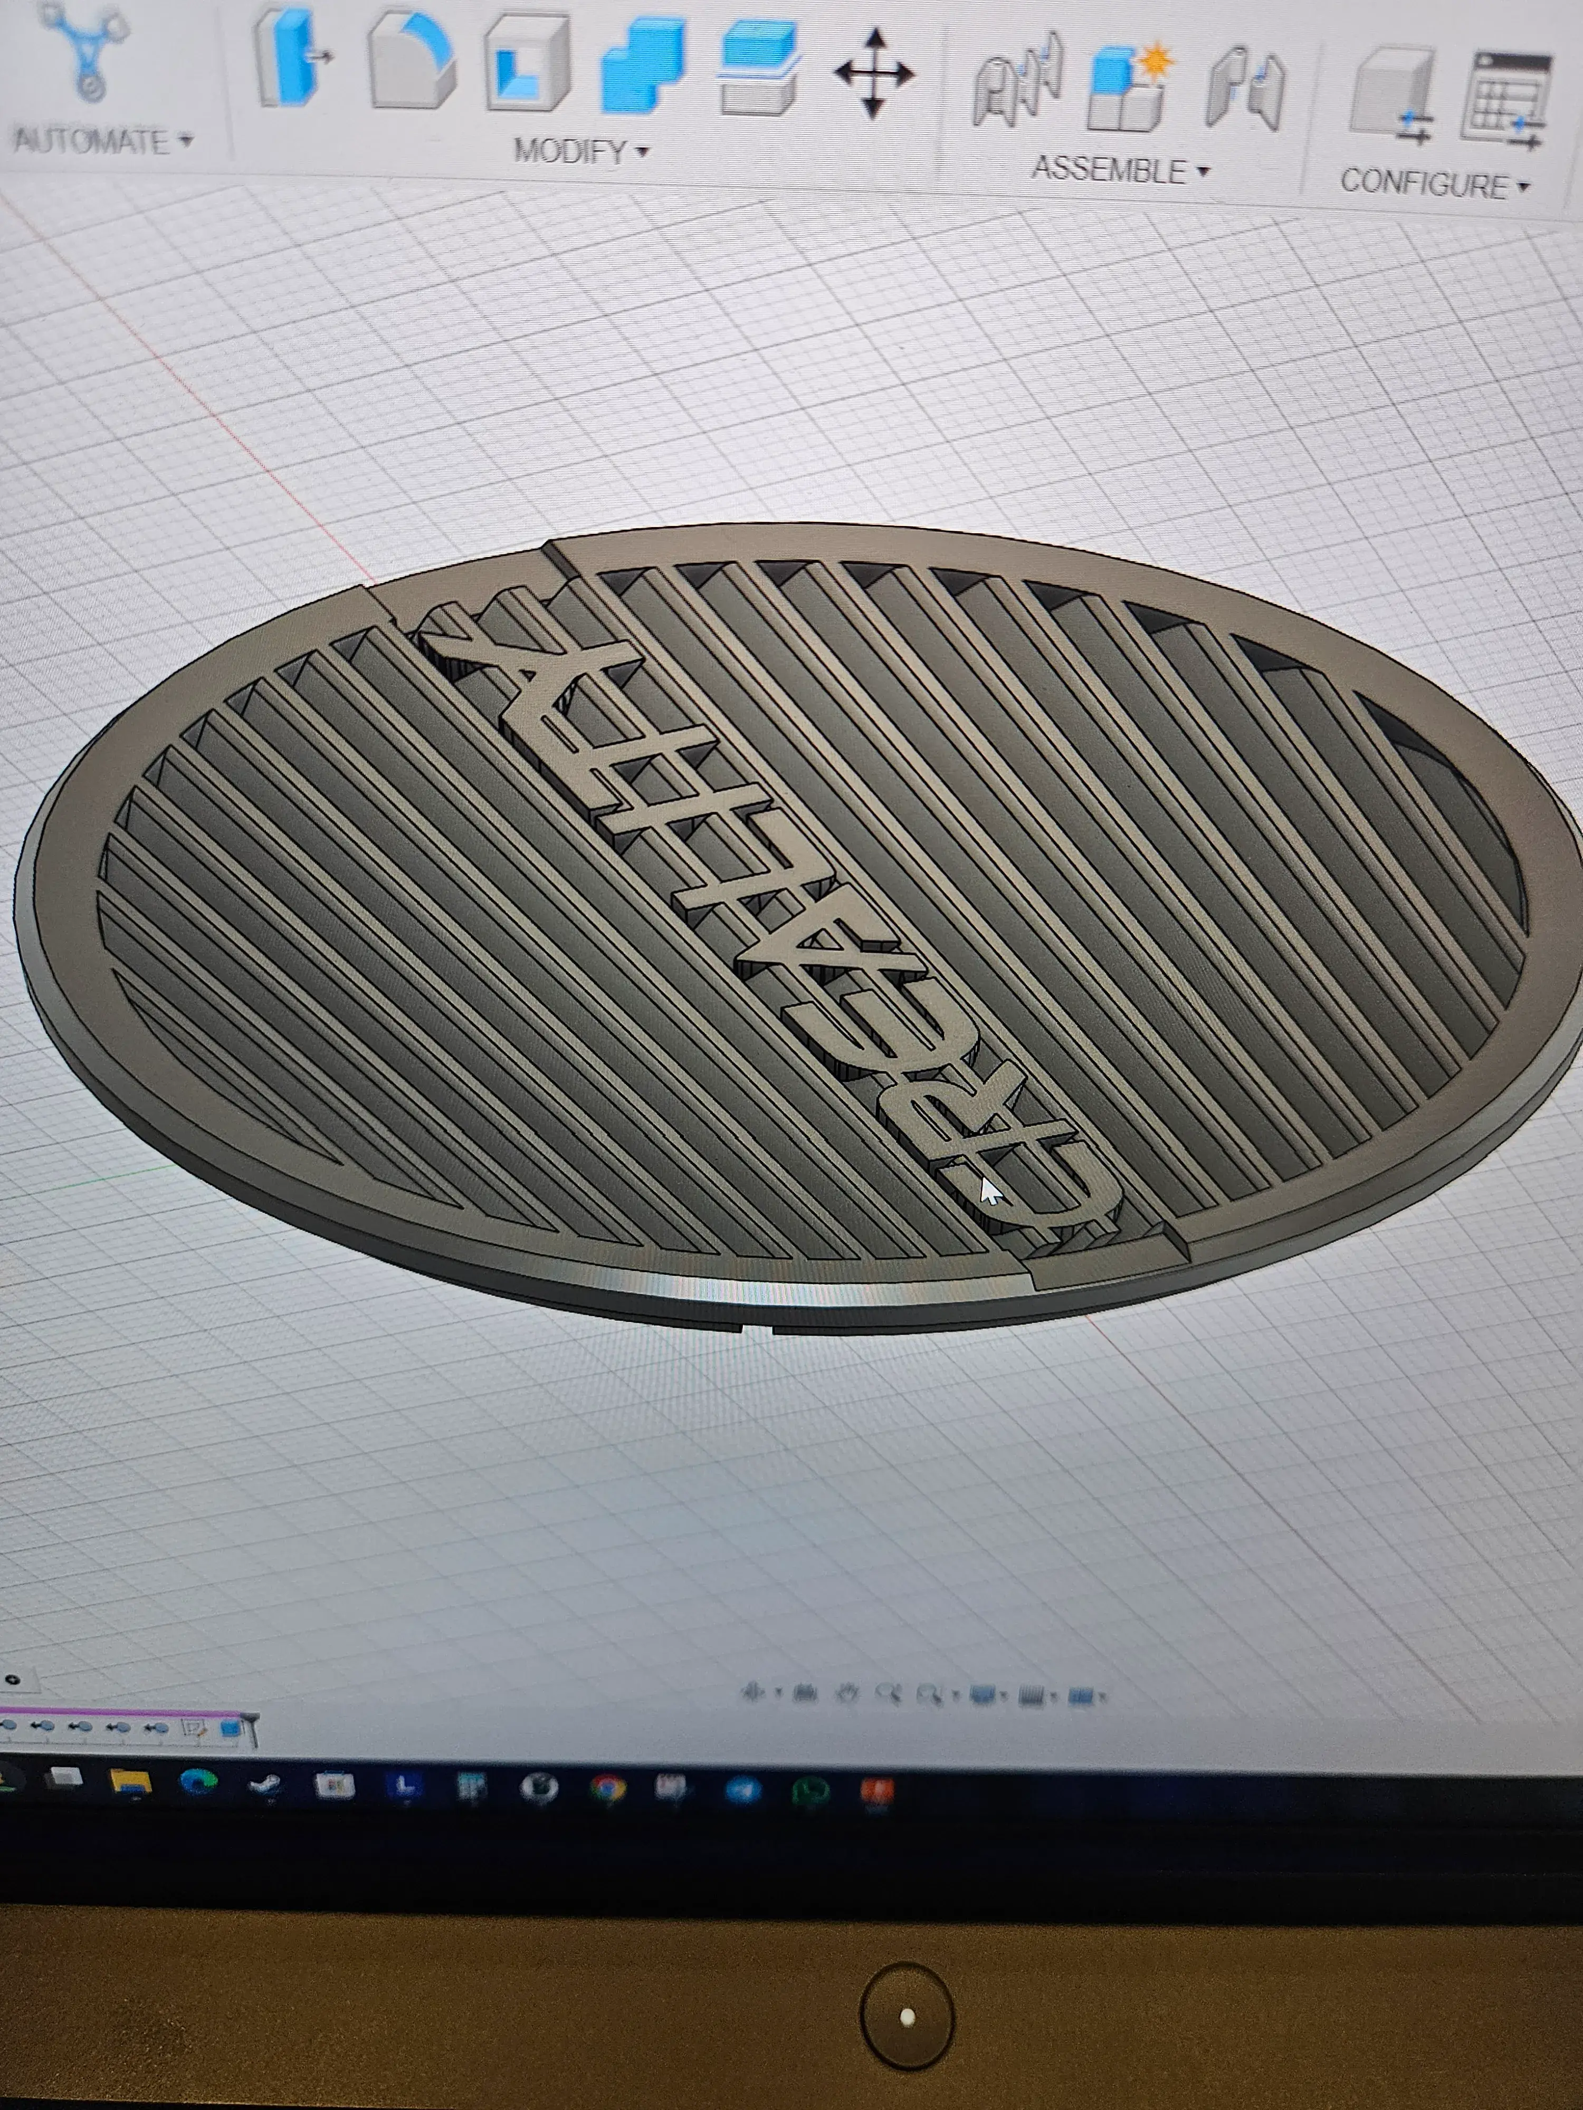Select the last blue body feature in timeline
This screenshot has height=2110, width=1583.
(x=230, y=1729)
